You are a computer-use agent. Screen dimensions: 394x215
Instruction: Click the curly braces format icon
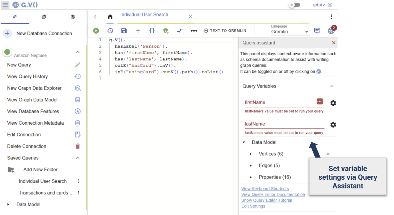(152, 31)
